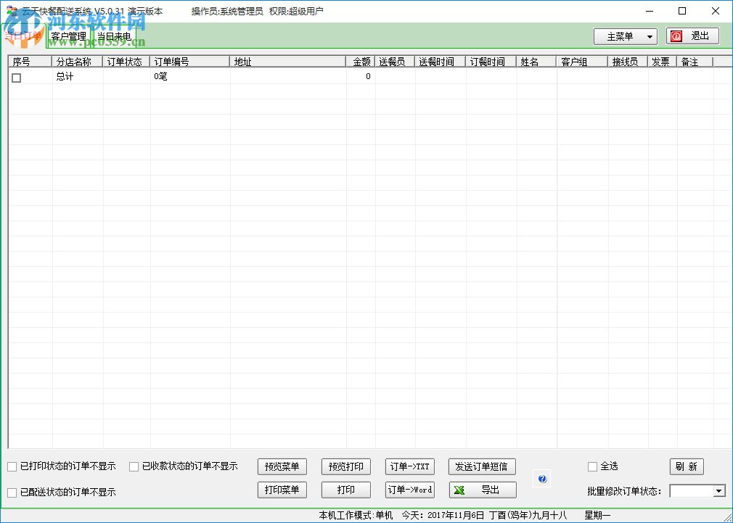This screenshot has height=523, width=733.
Task: Click the 预览菜单 button
Action: point(282,466)
